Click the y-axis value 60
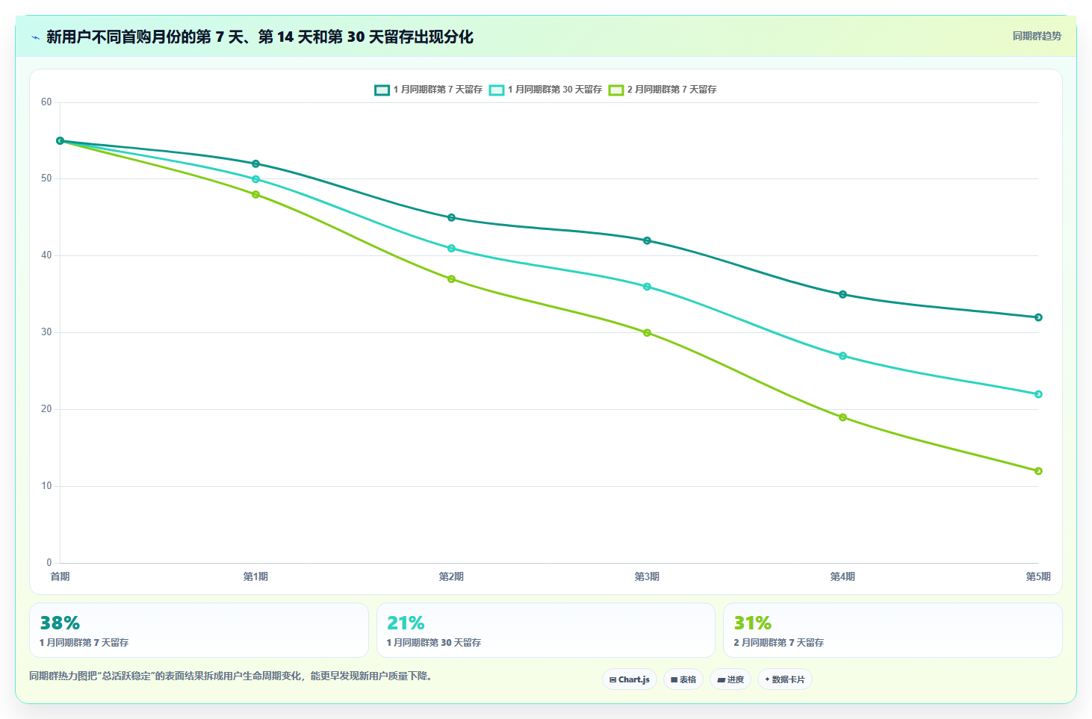1092x719 pixels. [x=46, y=102]
